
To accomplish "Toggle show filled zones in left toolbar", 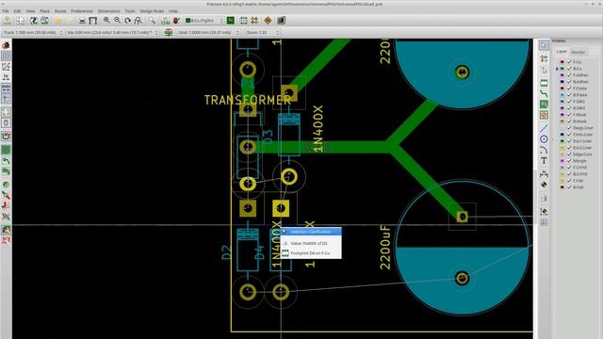I will pyautogui.click(x=6, y=150).
